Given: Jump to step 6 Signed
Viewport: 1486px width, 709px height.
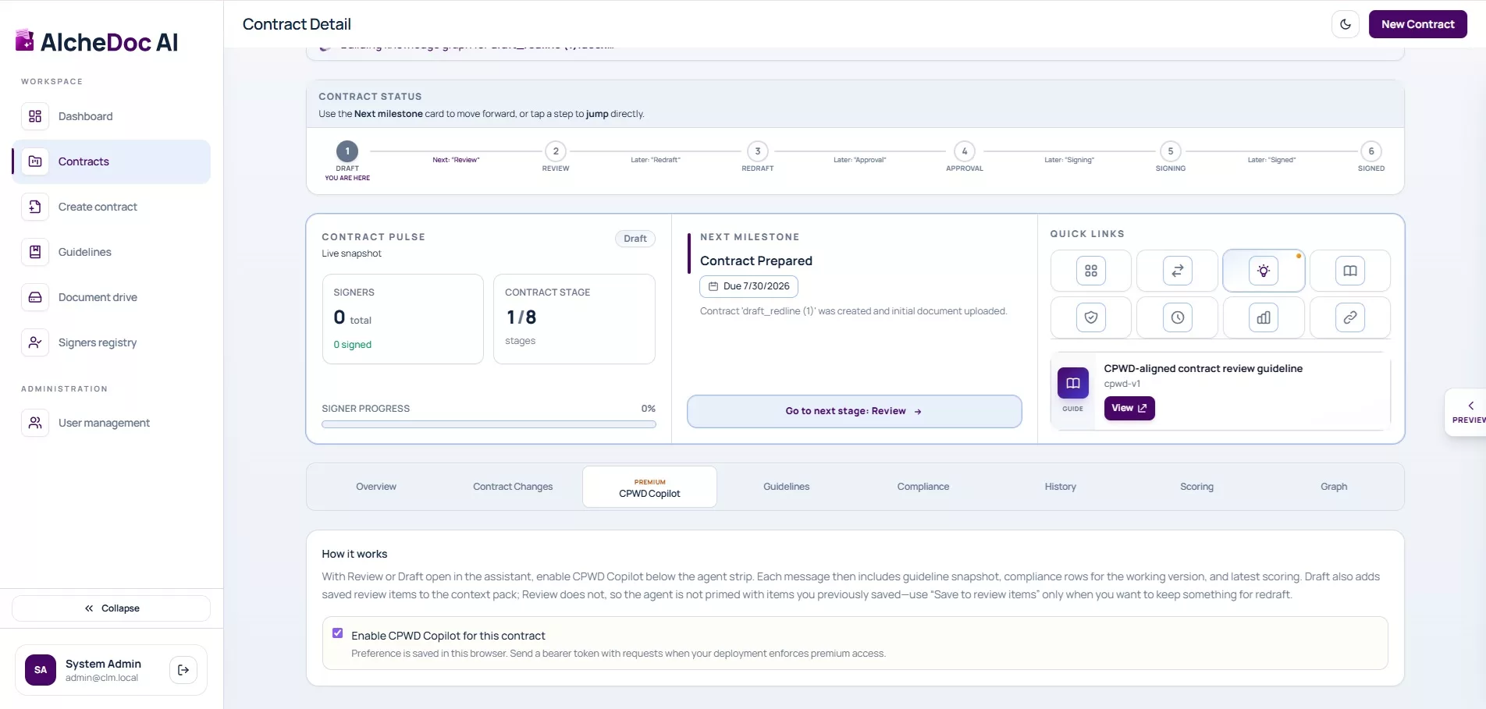Looking at the screenshot, I should pyautogui.click(x=1371, y=151).
